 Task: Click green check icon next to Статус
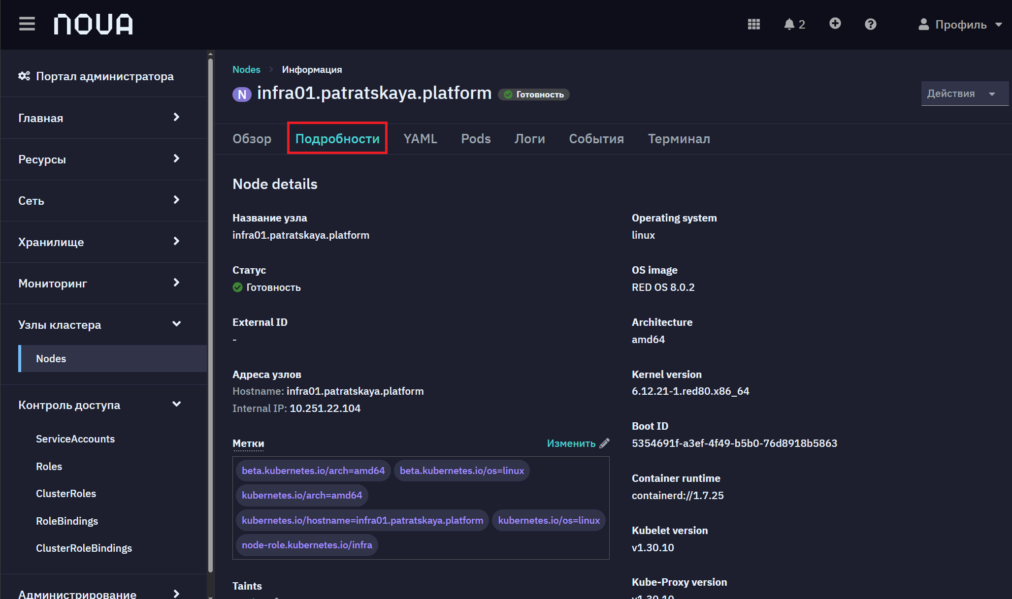click(x=237, y=287)
